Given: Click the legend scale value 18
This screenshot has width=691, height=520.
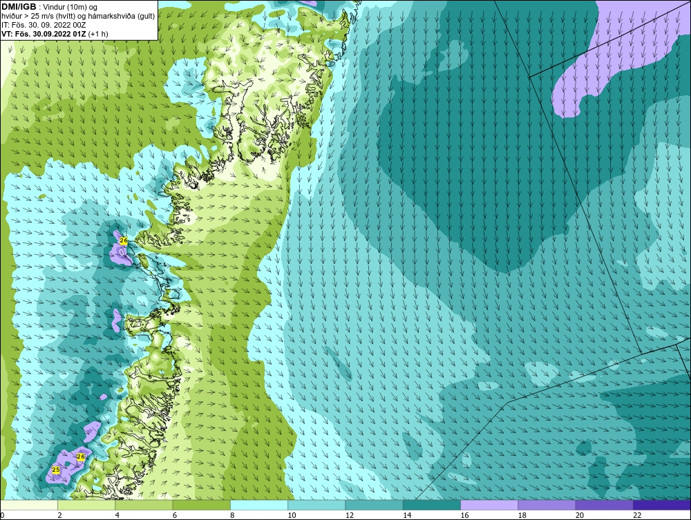Looking at the screenshot, I should [x=521, y=516].
